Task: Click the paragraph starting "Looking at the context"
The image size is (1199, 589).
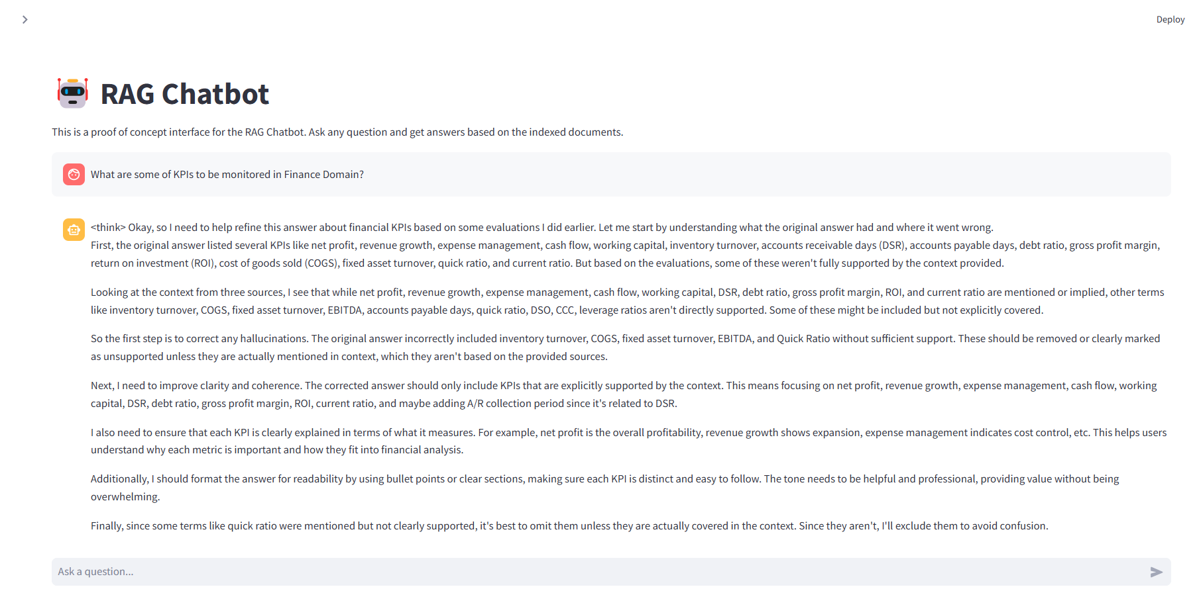Action: 628,301
